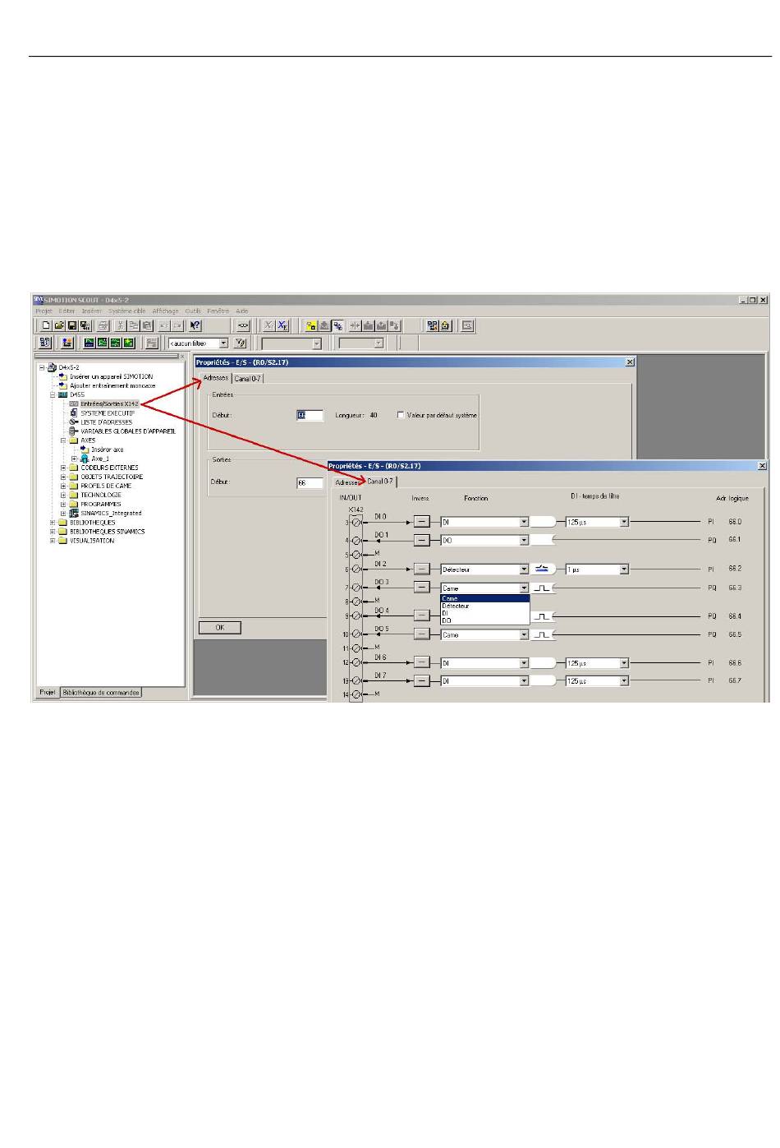The image size is (780, 1148).
Task: Click the Cut scissors toolbar icon
Action: [x=120, y=326]
